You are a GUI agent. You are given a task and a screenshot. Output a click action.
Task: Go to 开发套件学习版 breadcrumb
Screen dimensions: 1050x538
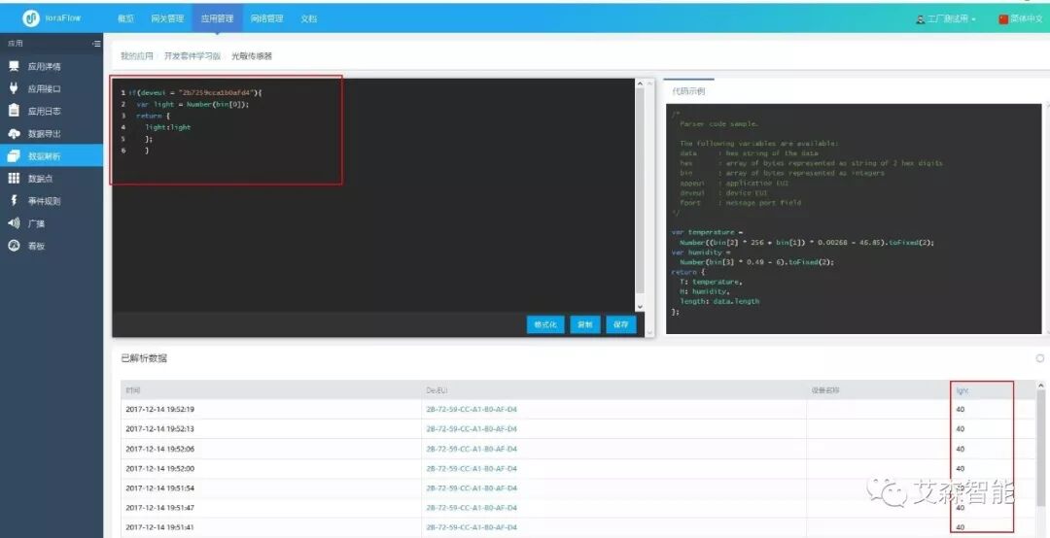click(x=192, y=56)
